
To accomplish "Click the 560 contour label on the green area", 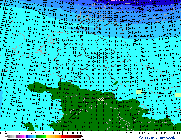I will pyautogui.click(x=101, y=99).
